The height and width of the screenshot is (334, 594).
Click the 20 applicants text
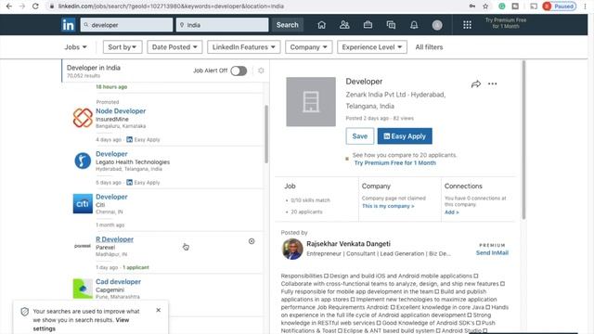click(306, 212)
